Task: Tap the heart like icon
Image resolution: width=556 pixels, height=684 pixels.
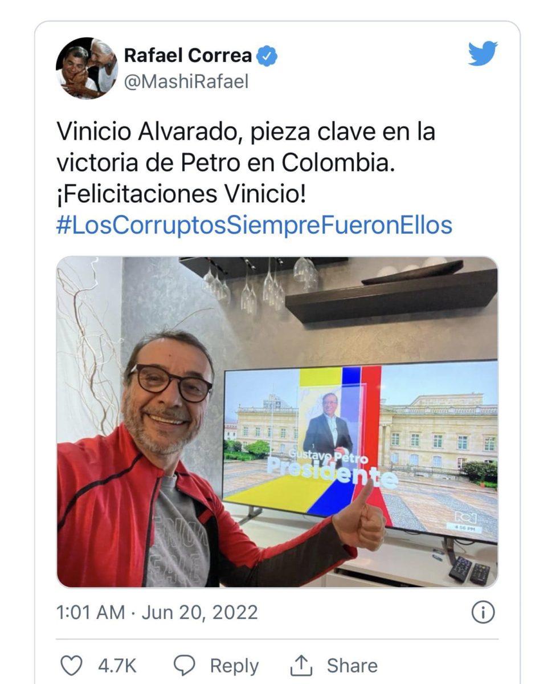Action: pos(72,665)
